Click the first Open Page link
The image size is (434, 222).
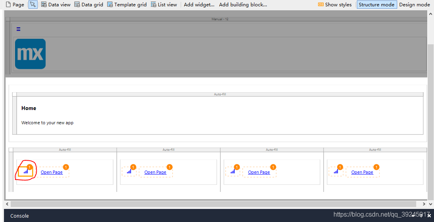coord(52,172)
